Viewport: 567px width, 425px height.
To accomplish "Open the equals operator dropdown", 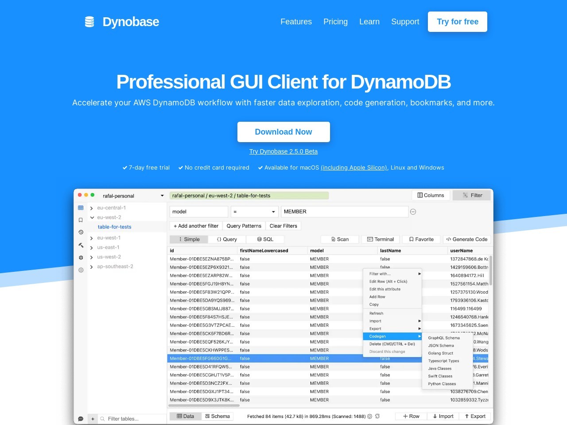I will pyautogui.click(x=255, y=212).
